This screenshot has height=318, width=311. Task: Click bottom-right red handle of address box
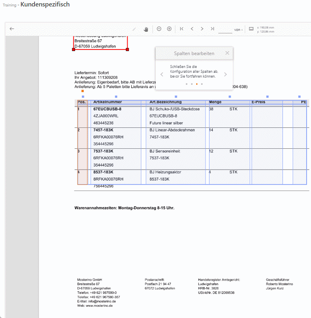127,49
